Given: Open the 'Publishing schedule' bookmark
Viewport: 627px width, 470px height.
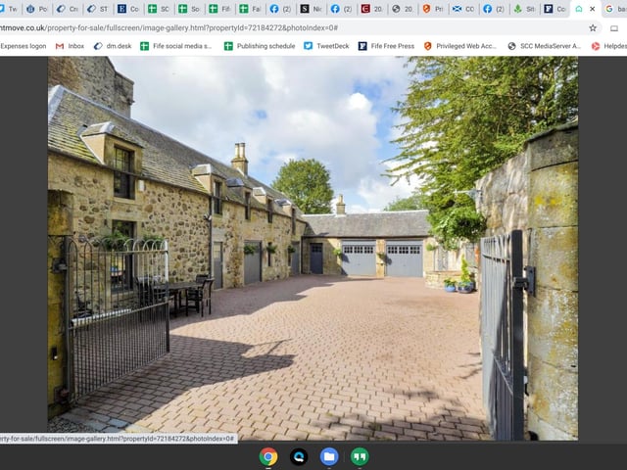Looking at the screenshot, I should click(260, 46).
